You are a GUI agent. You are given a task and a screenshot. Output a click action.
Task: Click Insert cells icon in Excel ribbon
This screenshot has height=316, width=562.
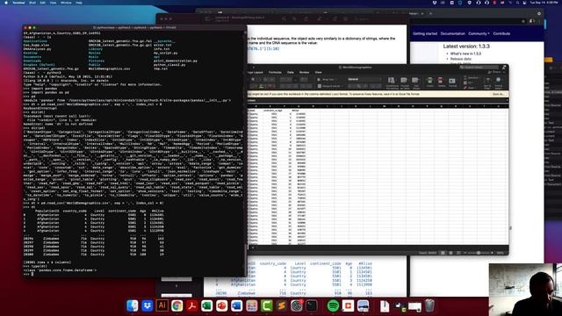click(429, 83)
